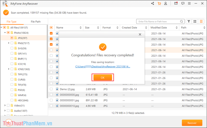Image resolution: width=207 pixels, height=128 pixels.
Task: Click OK in the completion dialog
Action: point(103,78)
